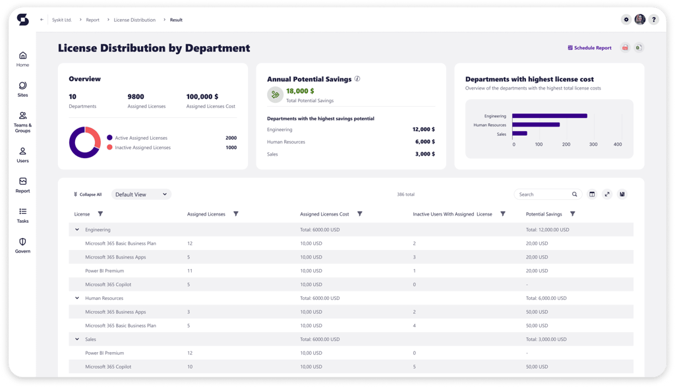Click the info icon beside Annual Potential Savings
This screenshot has height=387, width=675.
[x=357, y=78]
